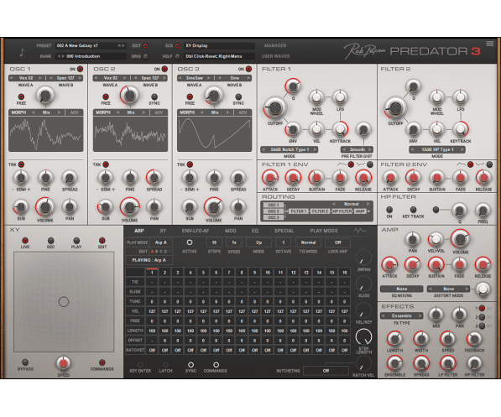Switch to the EQ tab
Screen dimensions: 501x417
tap(255, 231)
